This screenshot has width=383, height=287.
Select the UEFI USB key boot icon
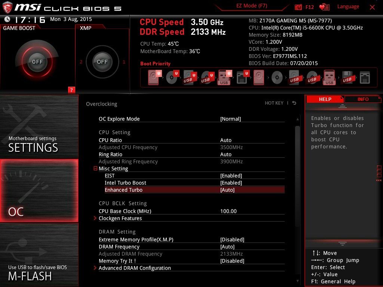224,77
